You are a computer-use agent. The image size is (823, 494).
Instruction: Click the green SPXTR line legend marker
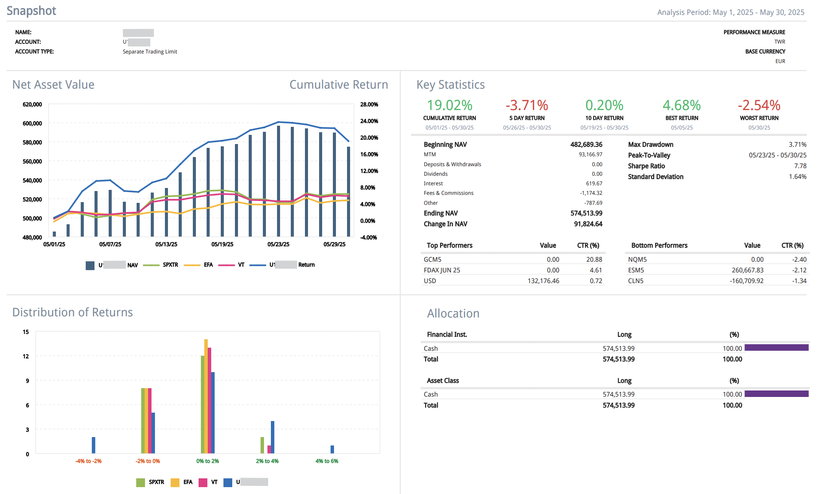(151, 265)
